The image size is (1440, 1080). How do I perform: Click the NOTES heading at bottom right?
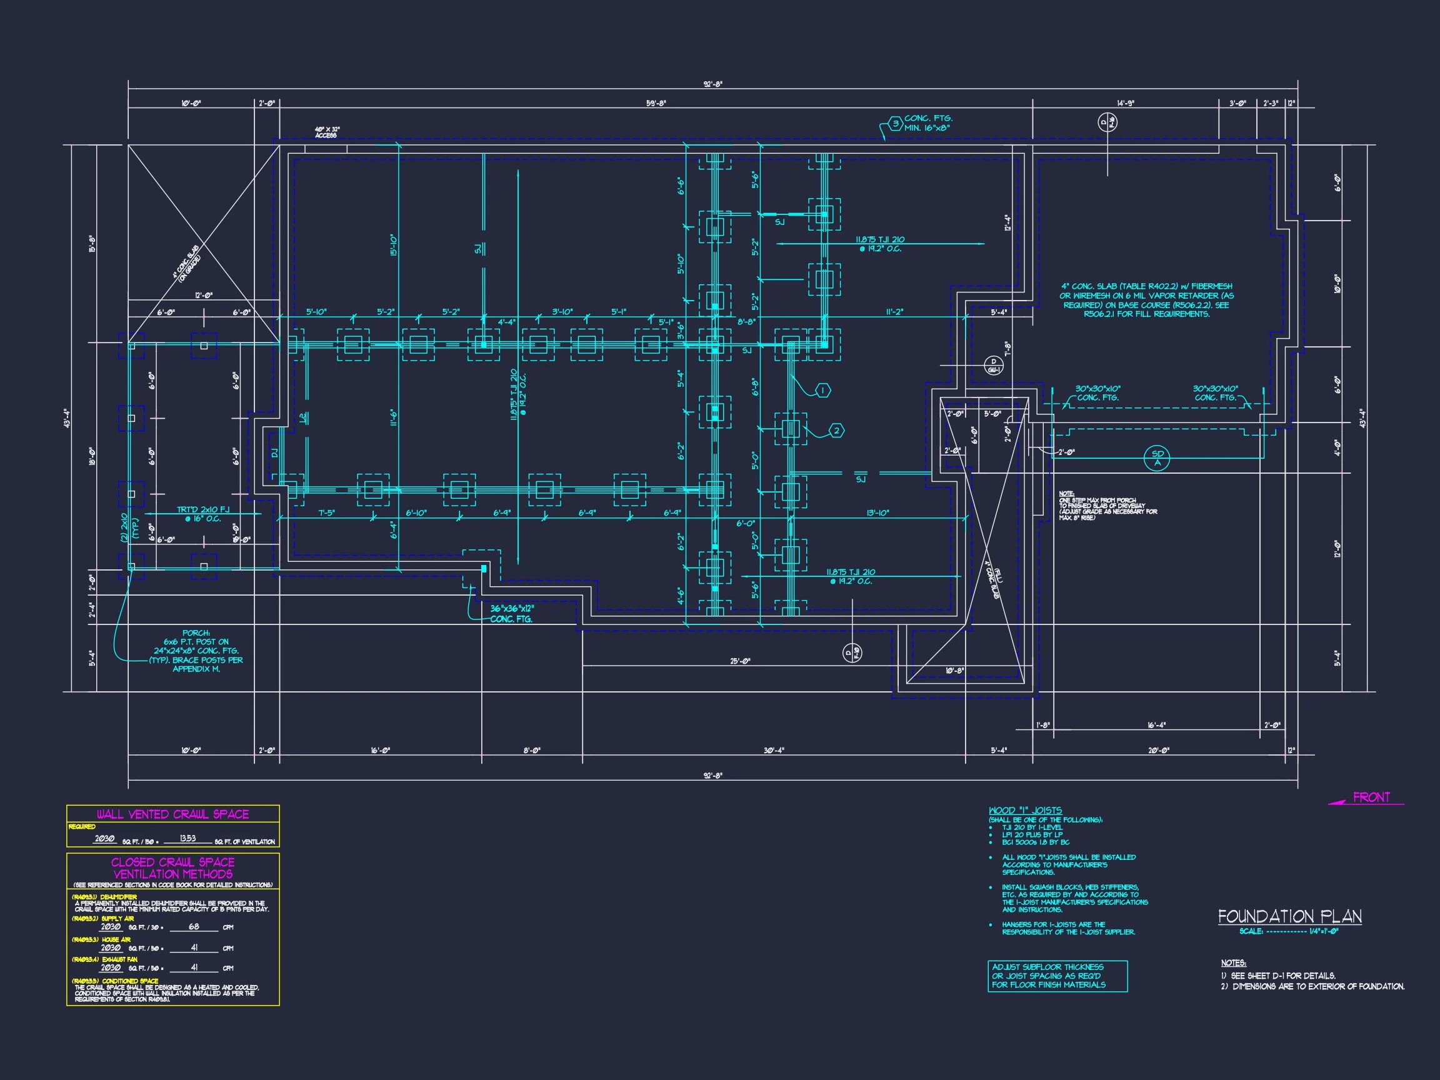1233,963
